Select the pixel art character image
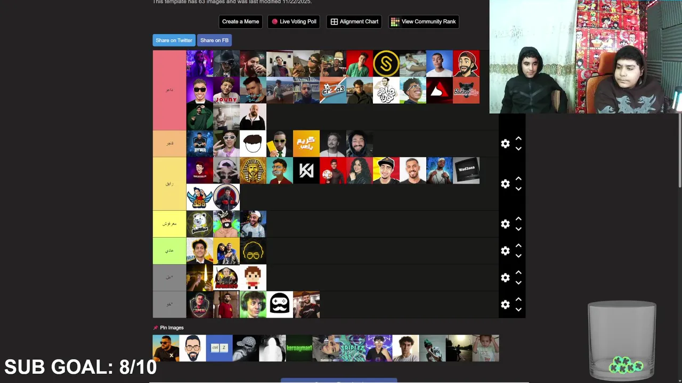The image size is (682, 383). coord(253,278)
